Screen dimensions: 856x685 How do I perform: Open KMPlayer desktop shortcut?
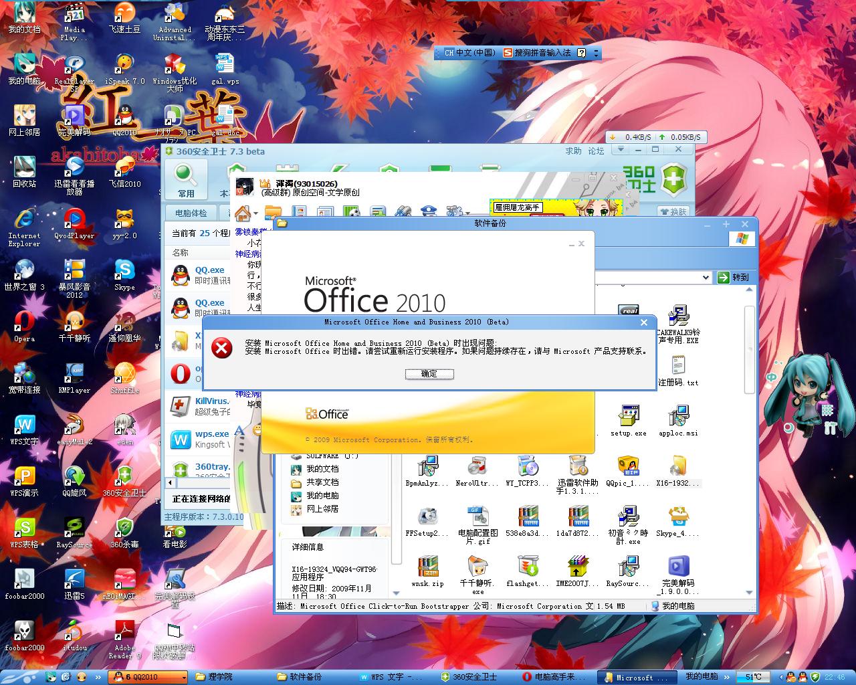tap(74, 377)
